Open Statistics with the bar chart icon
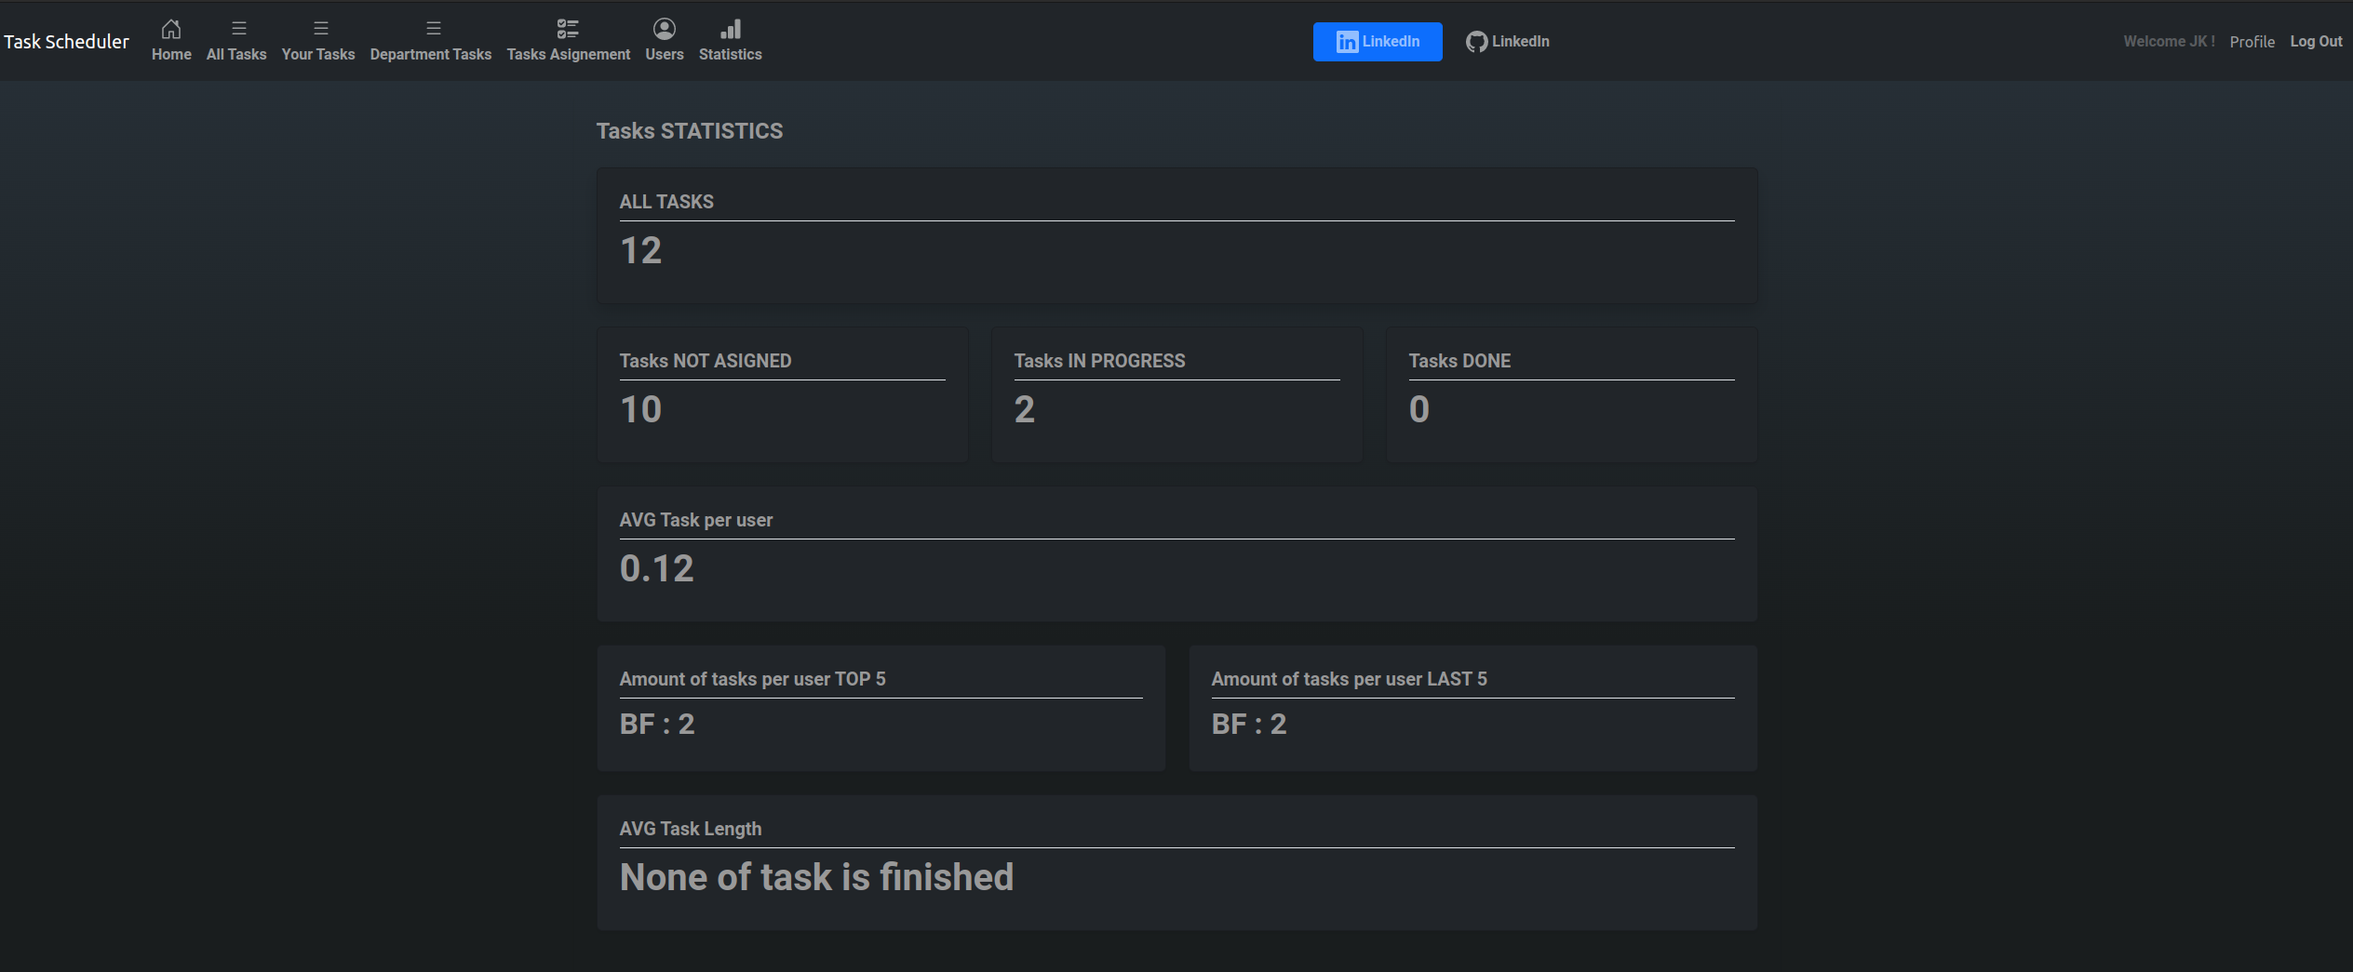Image resolution: width=2353 pixels, height=972 pixels. pos(731,28)
